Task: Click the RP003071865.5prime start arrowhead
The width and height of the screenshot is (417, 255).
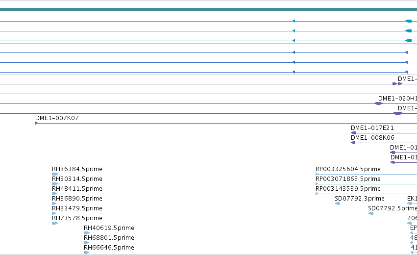Action: (x=317, y=184)
